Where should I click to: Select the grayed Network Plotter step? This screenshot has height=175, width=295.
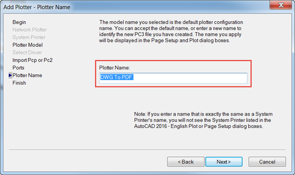[29, 30]
